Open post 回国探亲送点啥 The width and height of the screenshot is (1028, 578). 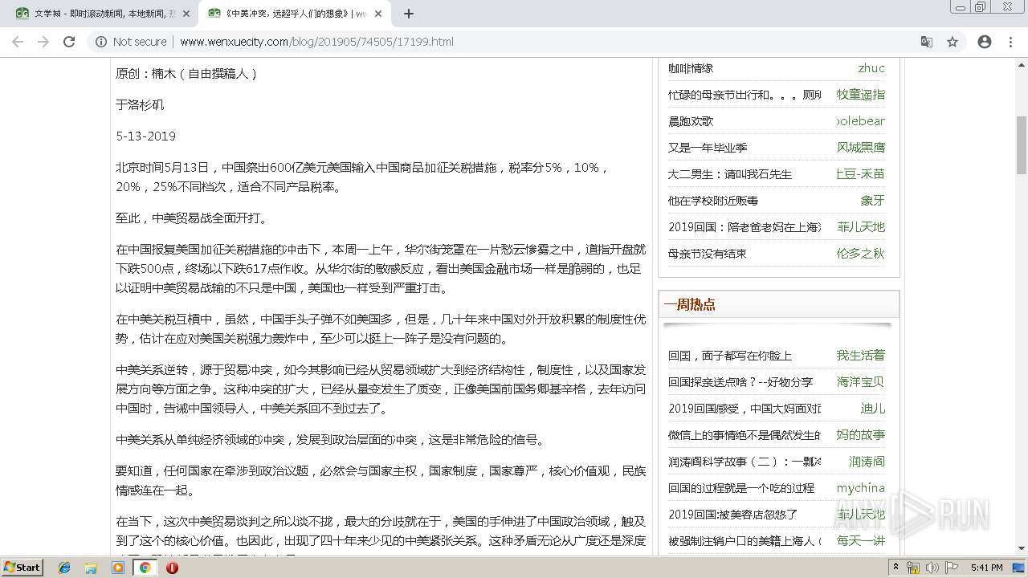(740, 382)
